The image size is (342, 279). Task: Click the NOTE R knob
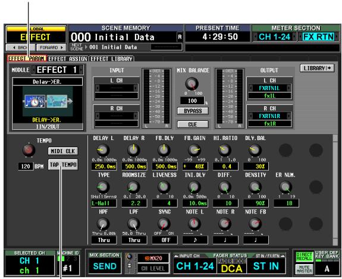click(225, 224)
